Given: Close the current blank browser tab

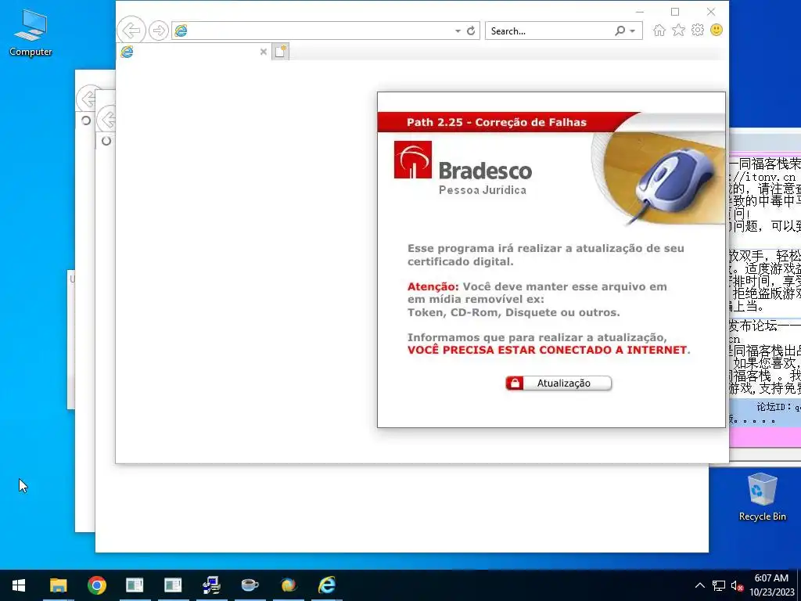Looking at the screenshot, I should pyautogui.click(x=263, y=52).
